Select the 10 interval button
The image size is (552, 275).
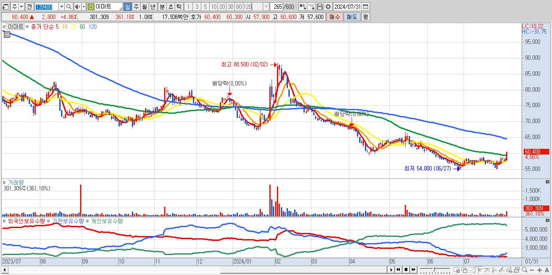pyautogui.click(x=214, y=7)
